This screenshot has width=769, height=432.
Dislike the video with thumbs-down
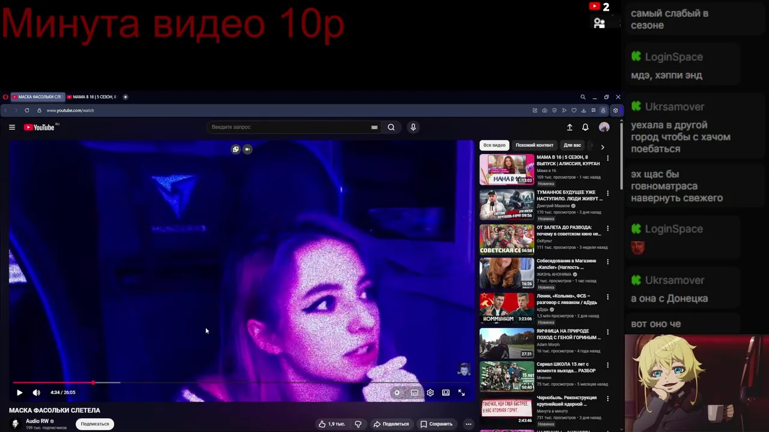pyautogui.click(x=358, y=424)
